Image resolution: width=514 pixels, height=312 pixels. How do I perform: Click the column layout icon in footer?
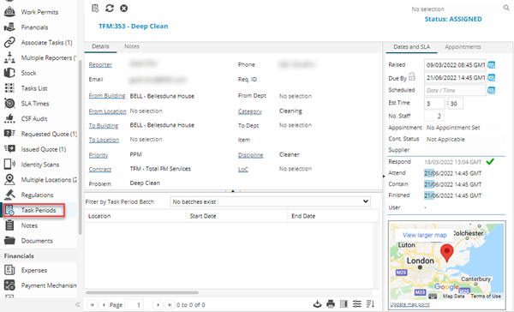tap(344, 304)
